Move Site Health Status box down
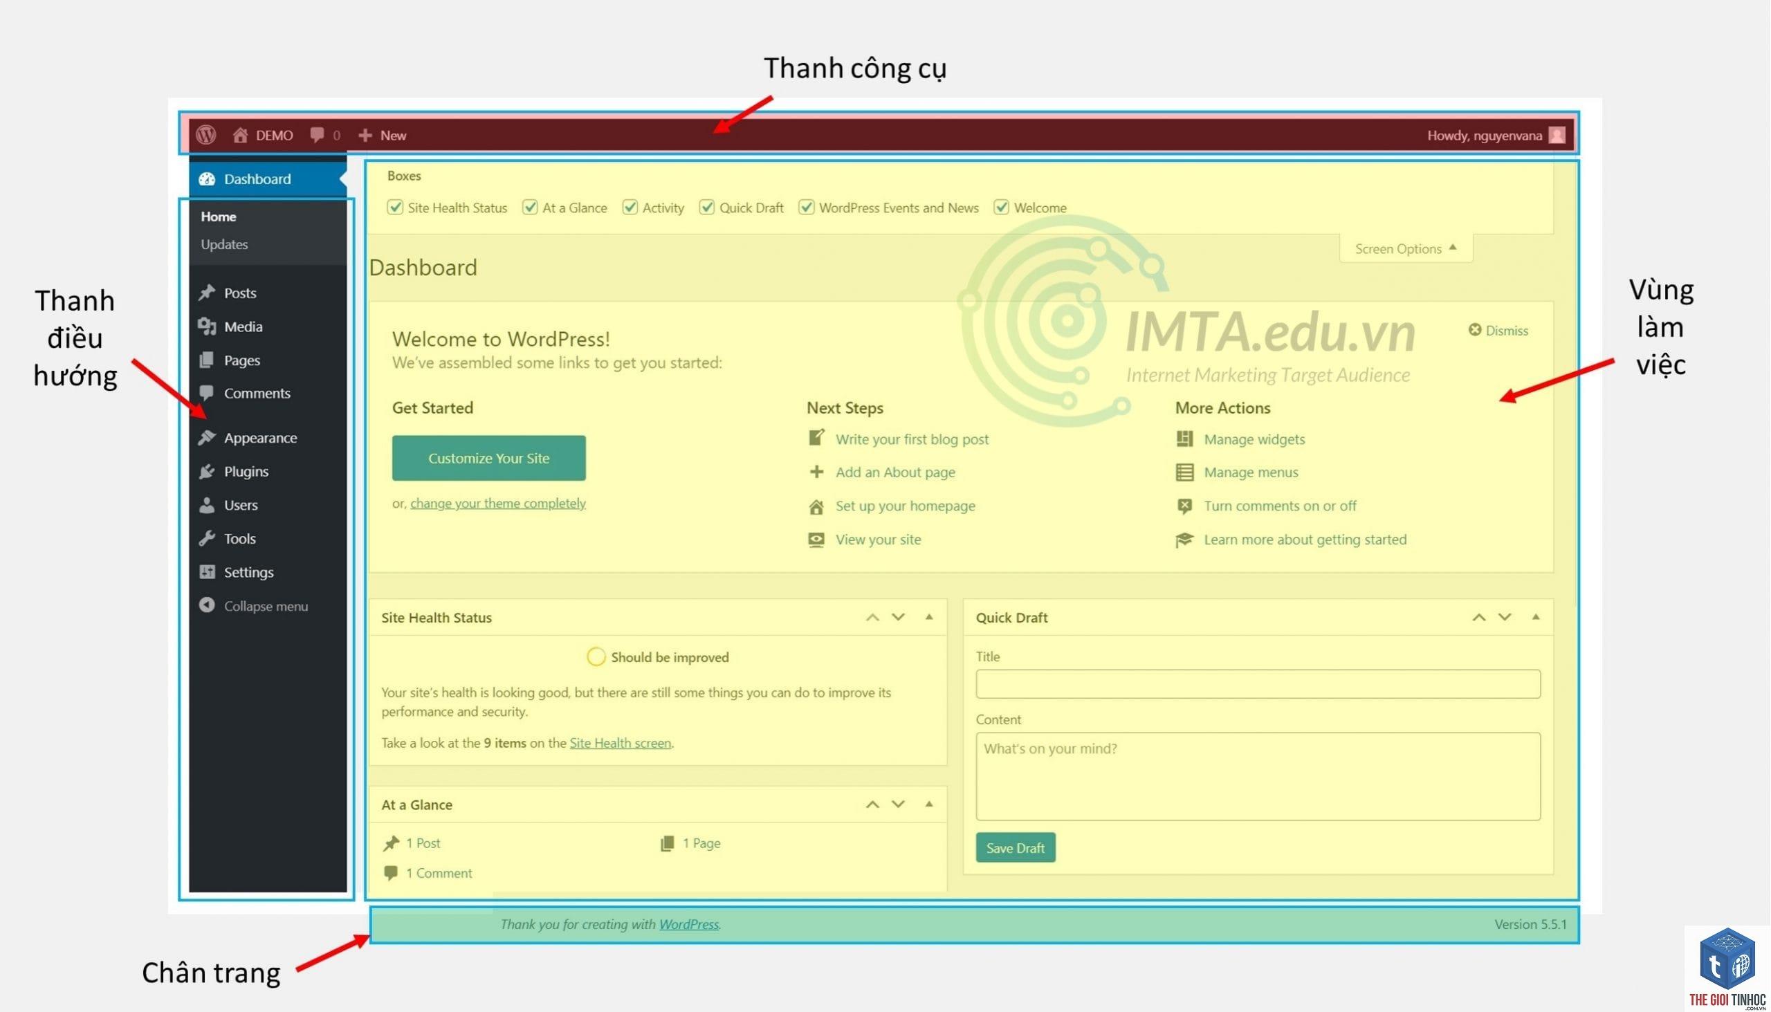The height and width of the screenshot is (1012, 1771). (x=899, y=617)
